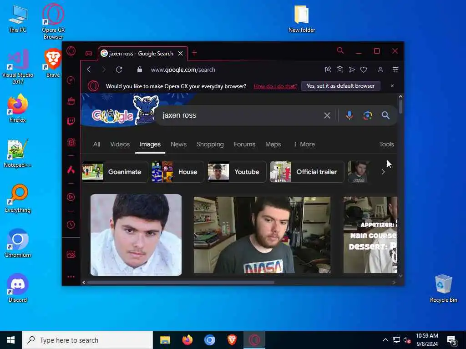This screenshot has width=466, height=349.
Task: Open search Tools options
Action: pos(386,144)
